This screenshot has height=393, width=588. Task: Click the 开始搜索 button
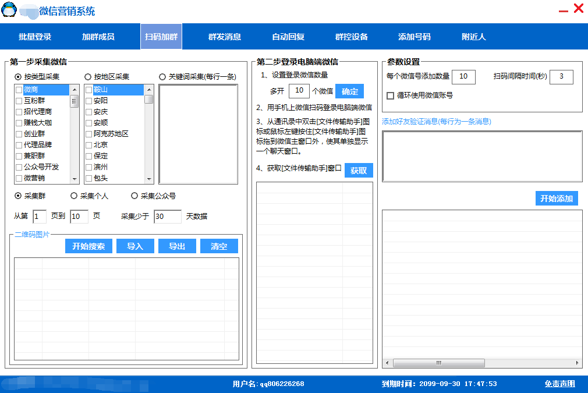pyautogui.click(x=88, y=246)
